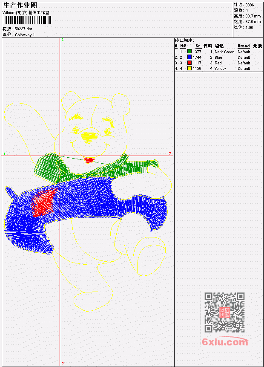The height and width of the screenshot is (367, 264).
Task: Click the bear embroidery design preview
Action: (x=88, y=201)
